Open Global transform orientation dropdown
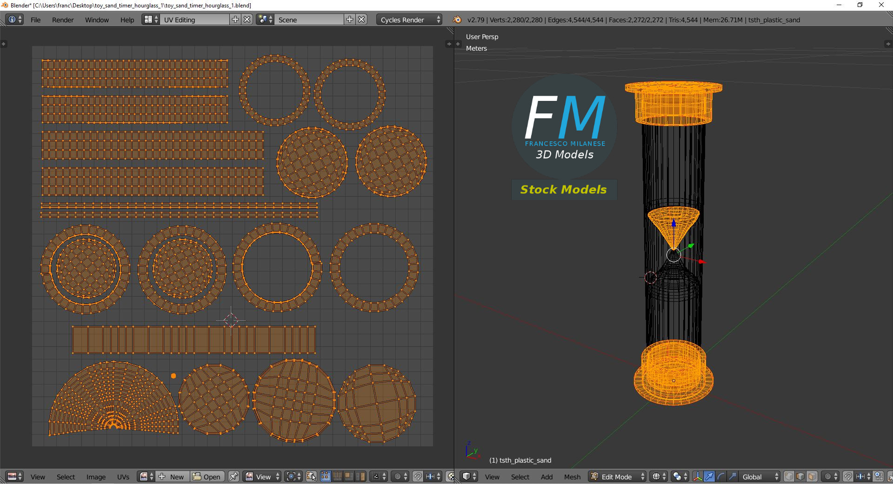Screen dimensions: 893x484 pos(760,477)
